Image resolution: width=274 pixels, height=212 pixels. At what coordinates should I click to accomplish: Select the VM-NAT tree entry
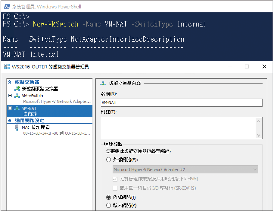click(x=29, y=108)
